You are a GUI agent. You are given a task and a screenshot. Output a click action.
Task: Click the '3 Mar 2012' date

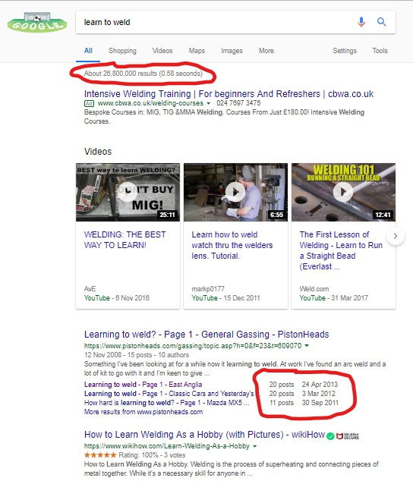(x=318, y=394)
